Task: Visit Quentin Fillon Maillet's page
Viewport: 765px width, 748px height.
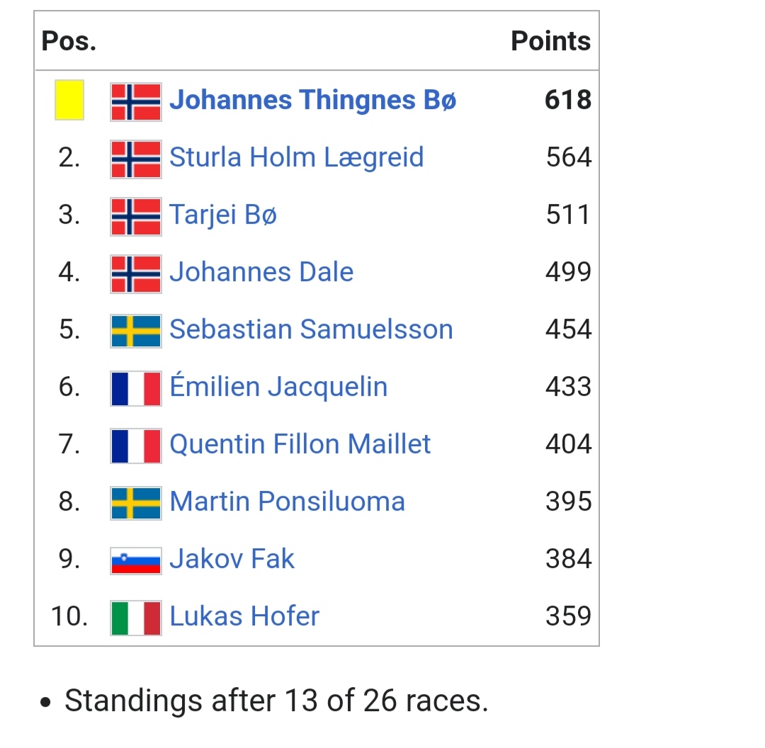Action: click(x=300, y=444)
